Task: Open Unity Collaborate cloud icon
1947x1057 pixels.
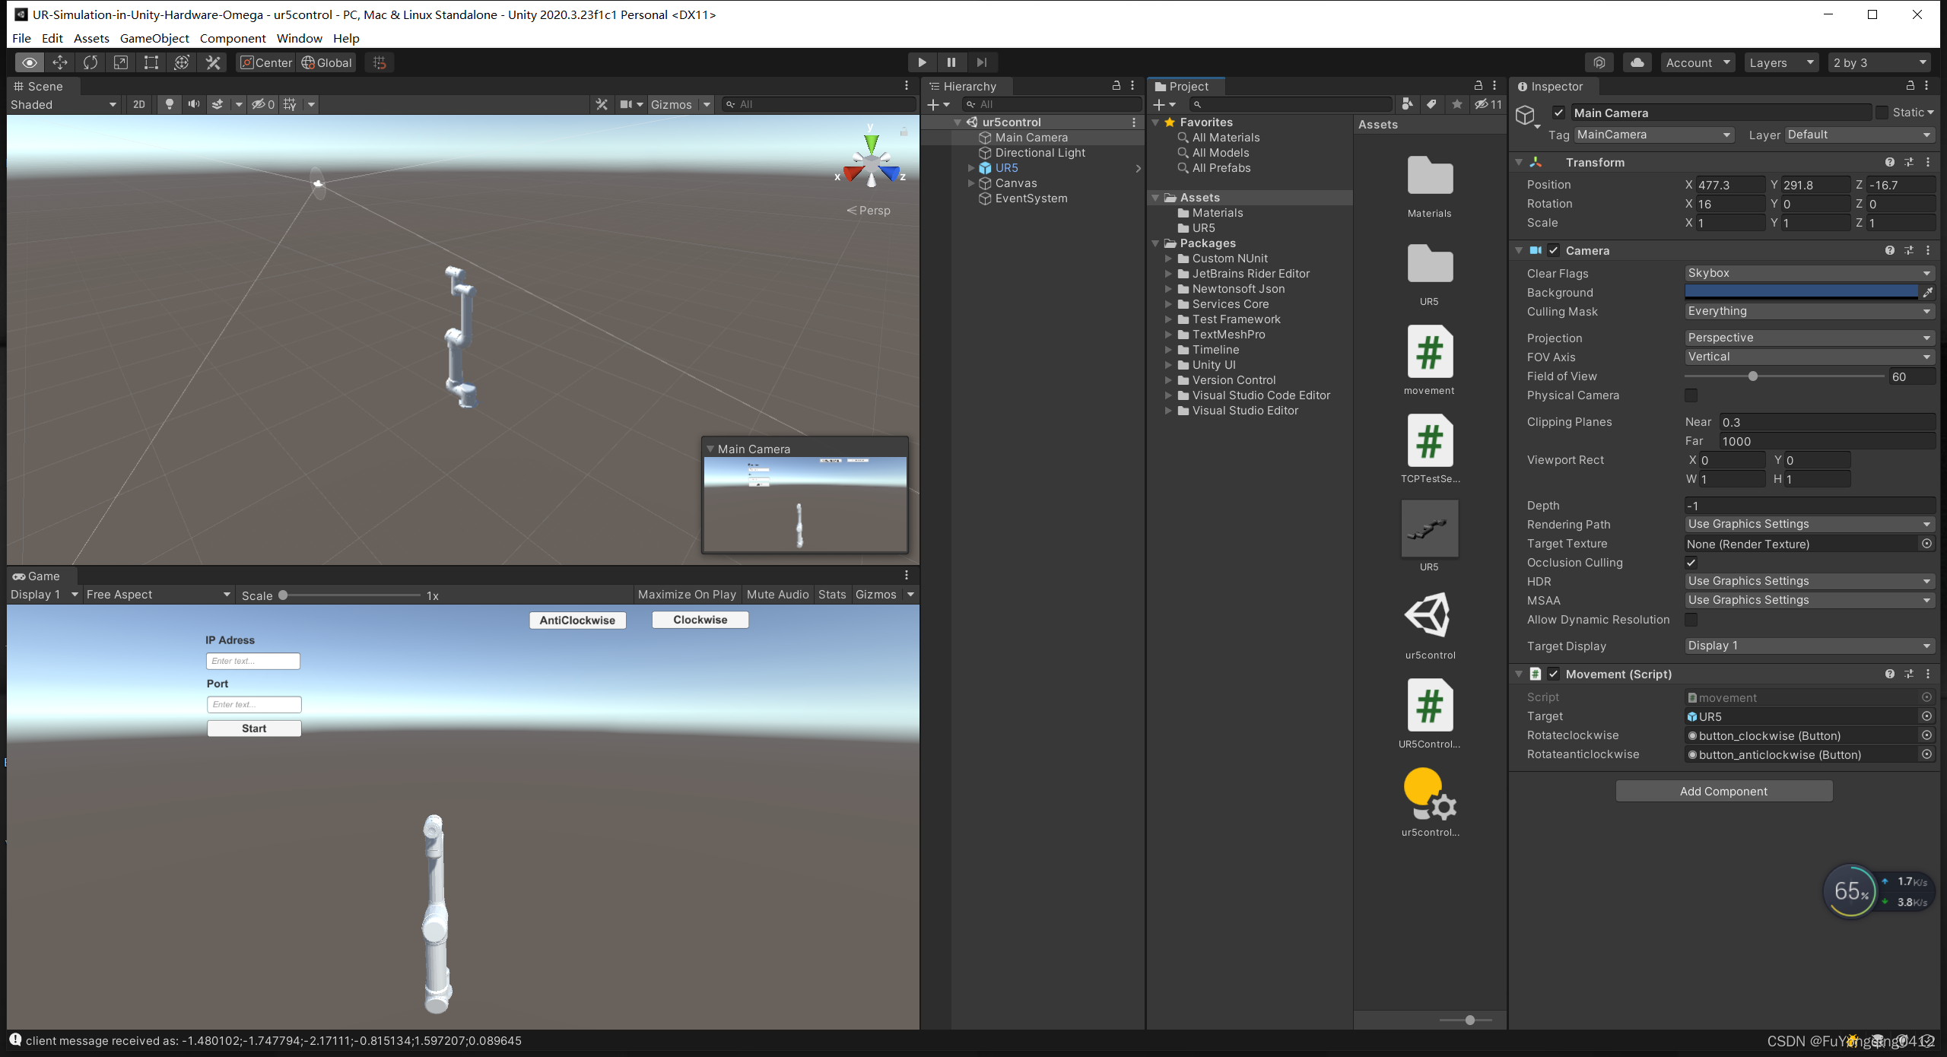Action: (x=1637, y=62)
